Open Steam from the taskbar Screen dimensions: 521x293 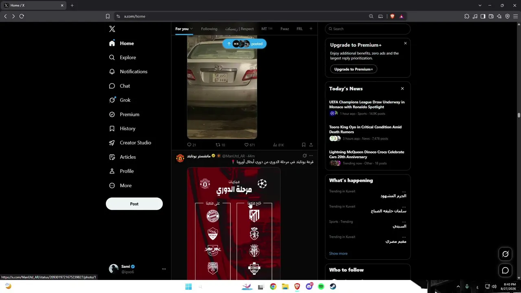tap(333, 286)
